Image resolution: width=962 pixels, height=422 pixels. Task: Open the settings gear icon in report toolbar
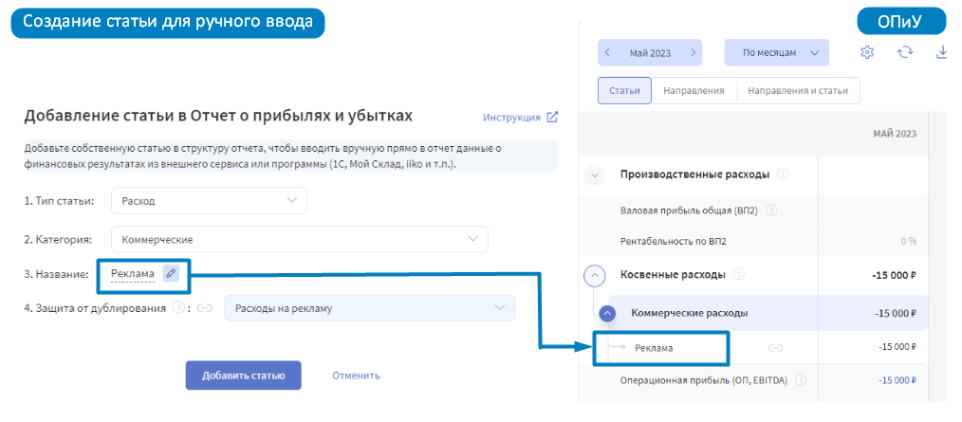click(x=867, y=53)
